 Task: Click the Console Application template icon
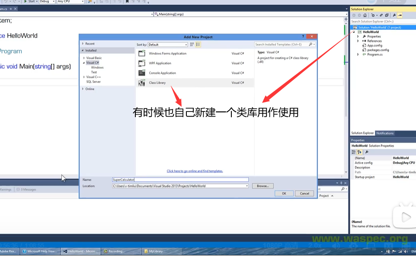(142, 73)
